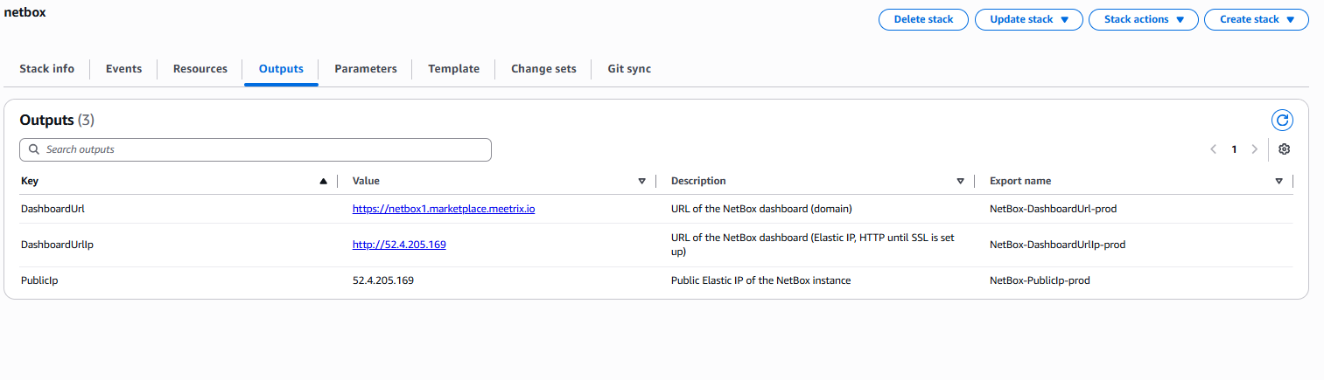
Task: Sort outputs by Description column arrow
Action: click(x=961, y=181)
